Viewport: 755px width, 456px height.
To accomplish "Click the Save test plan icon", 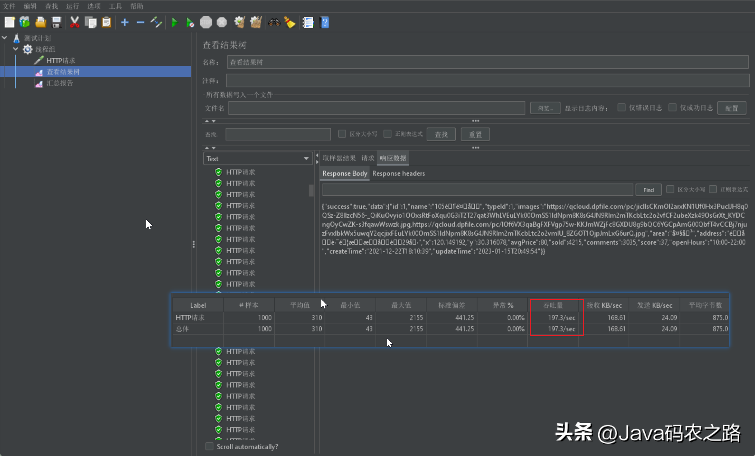I will coord(56,23).
